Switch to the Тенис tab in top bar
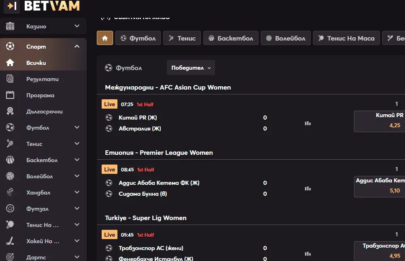This screenshot has width=405, height=261. coord(182,38)
